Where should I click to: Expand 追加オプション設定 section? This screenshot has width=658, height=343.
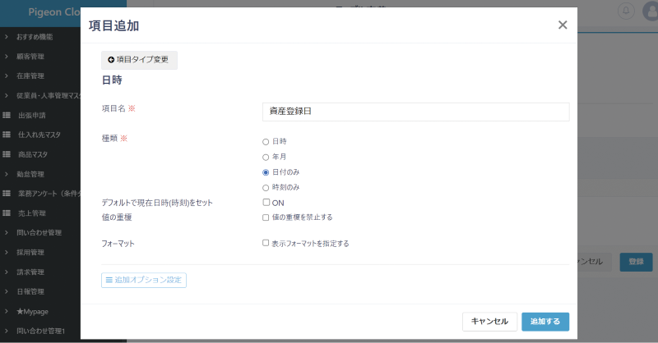(x=144, y=281)
